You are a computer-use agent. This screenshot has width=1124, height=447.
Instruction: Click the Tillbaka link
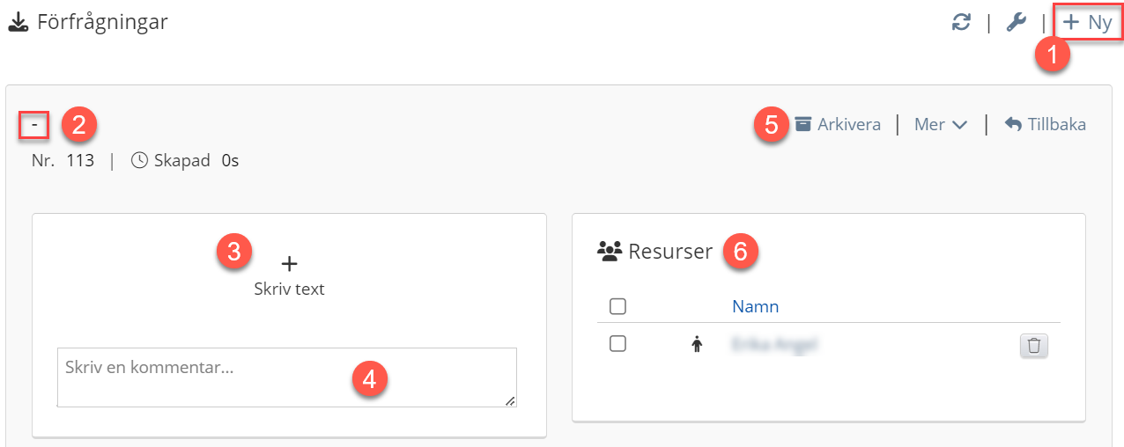point(1056,124)
